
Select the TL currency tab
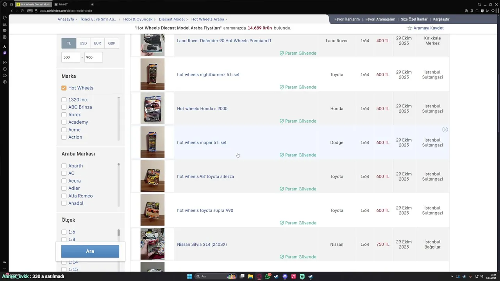click(x=69, y=43)
